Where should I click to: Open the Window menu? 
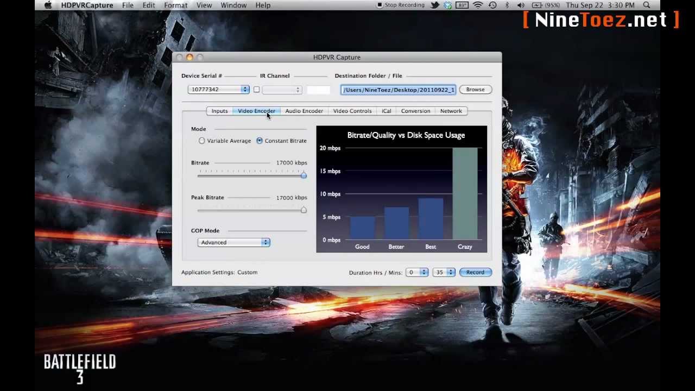point(233,5)
